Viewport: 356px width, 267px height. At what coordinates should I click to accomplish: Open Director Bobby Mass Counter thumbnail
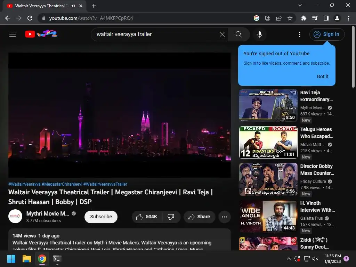268,179
